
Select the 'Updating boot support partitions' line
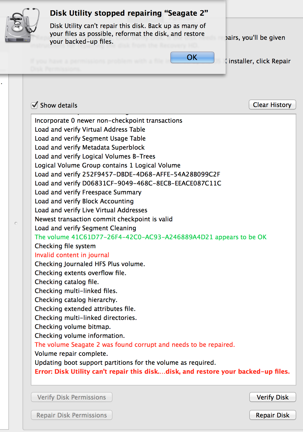[125, 363]
